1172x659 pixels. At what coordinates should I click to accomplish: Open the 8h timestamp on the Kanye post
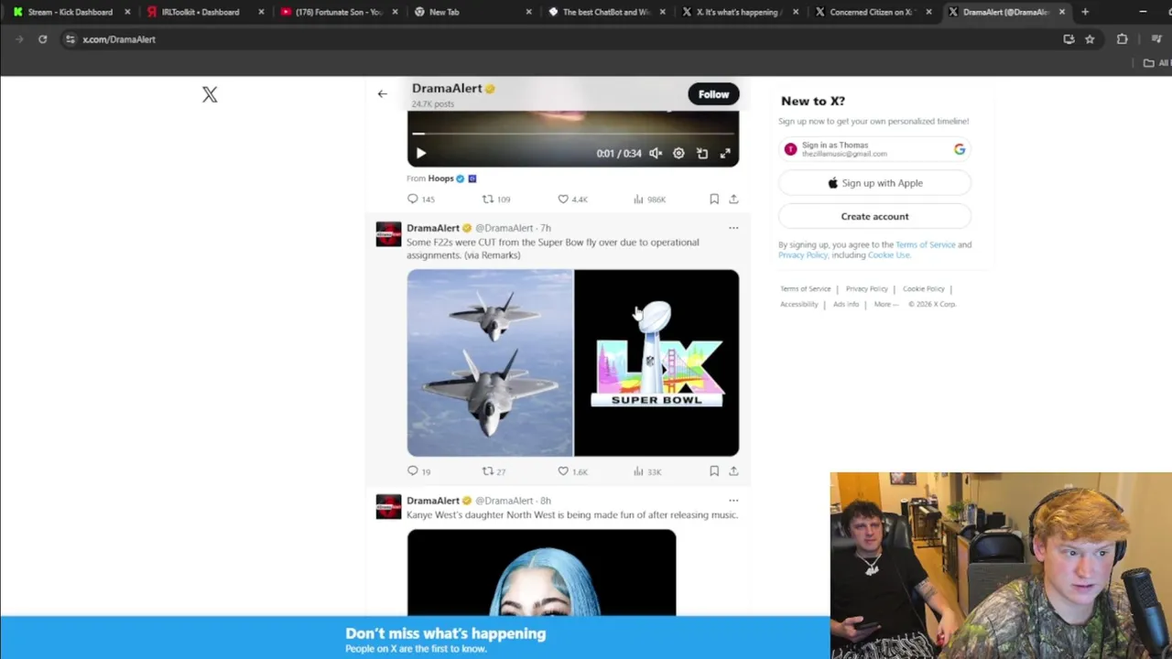pyautogui.click(x=545, y=501)
